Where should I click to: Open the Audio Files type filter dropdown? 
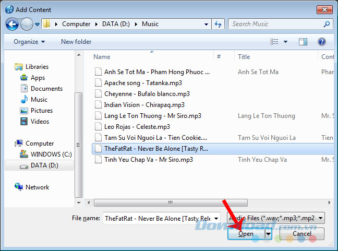pyautogui.click(x=276, y=218)
